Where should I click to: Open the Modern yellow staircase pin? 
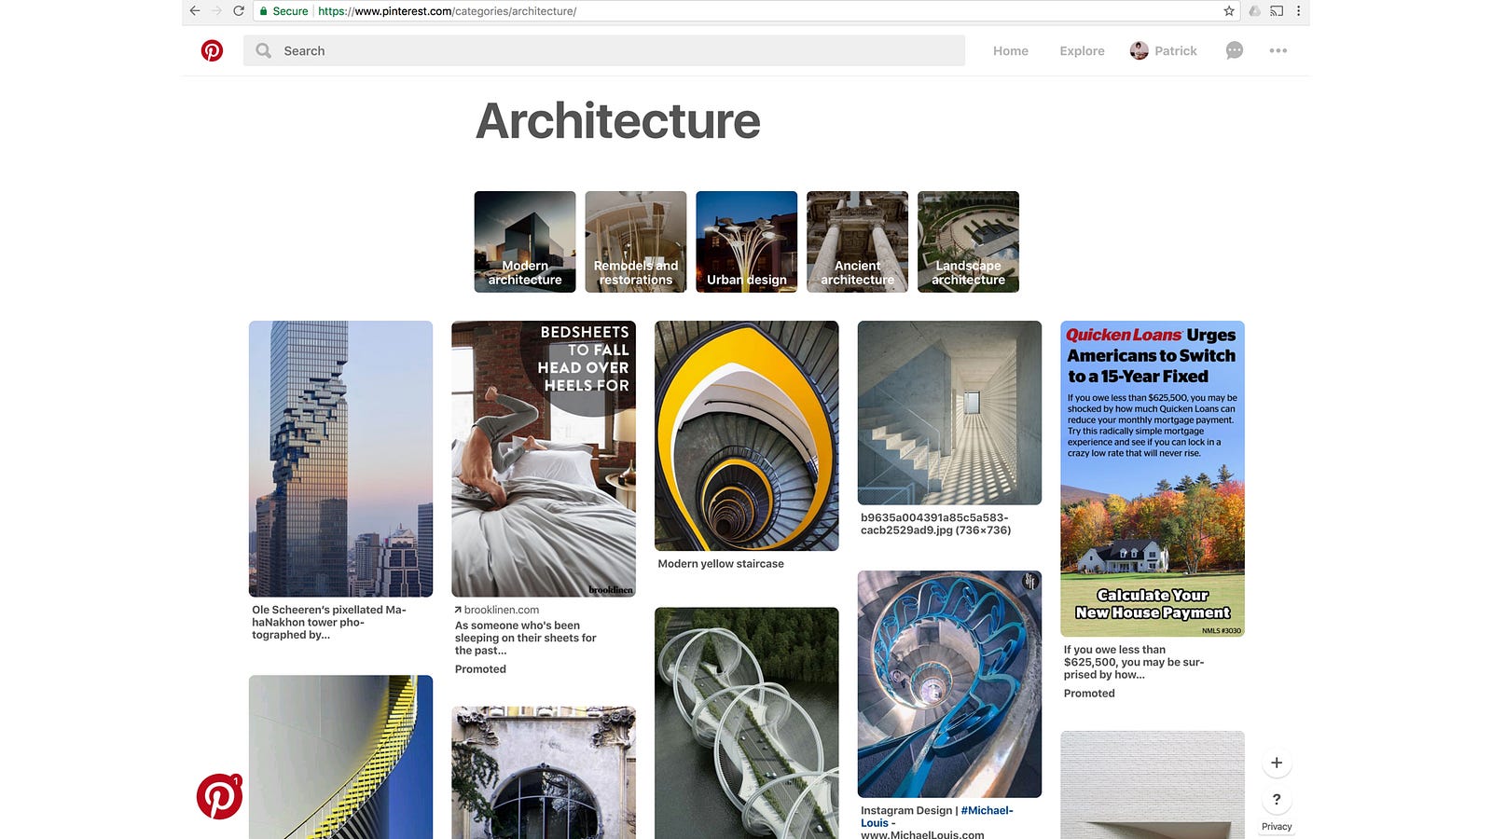tap(746, 435)
